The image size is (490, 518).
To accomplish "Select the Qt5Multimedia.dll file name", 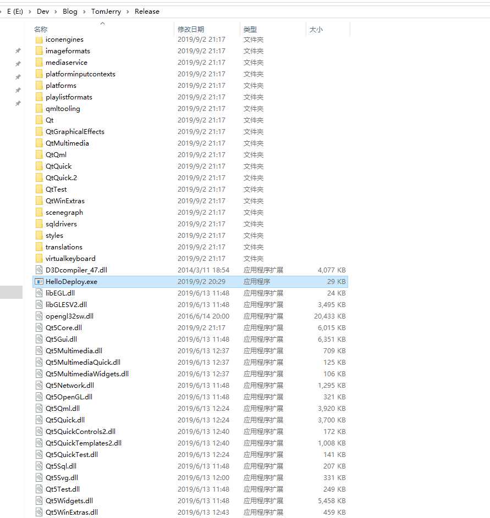I will [74, 351].
